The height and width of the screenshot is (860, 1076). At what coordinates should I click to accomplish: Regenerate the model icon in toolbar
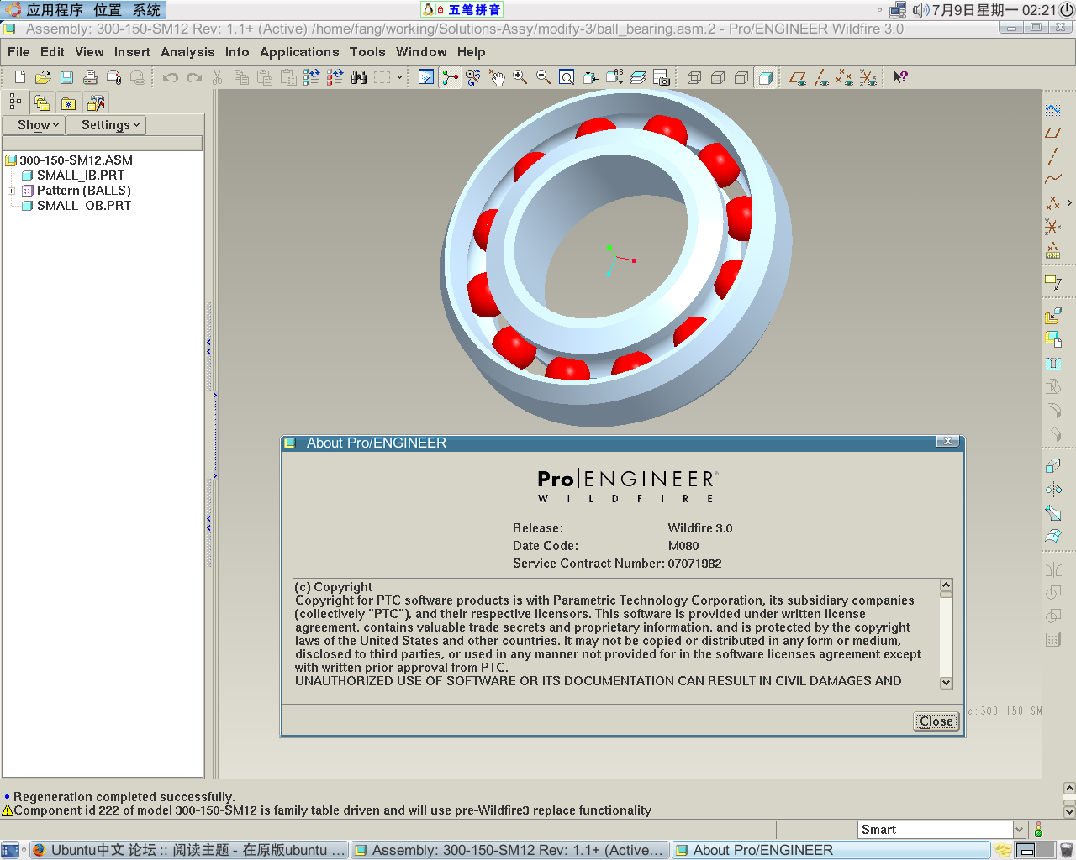coord(312,77)
